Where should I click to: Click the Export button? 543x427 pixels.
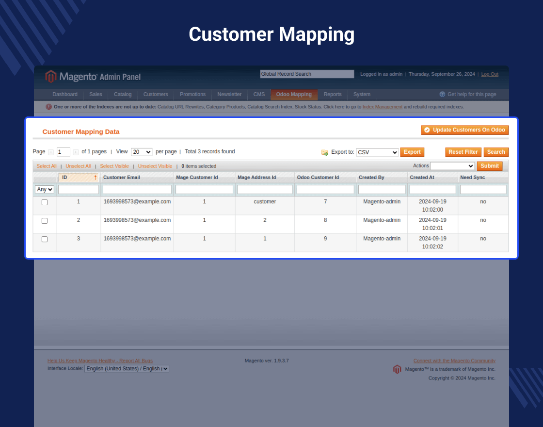coord(412,152)
